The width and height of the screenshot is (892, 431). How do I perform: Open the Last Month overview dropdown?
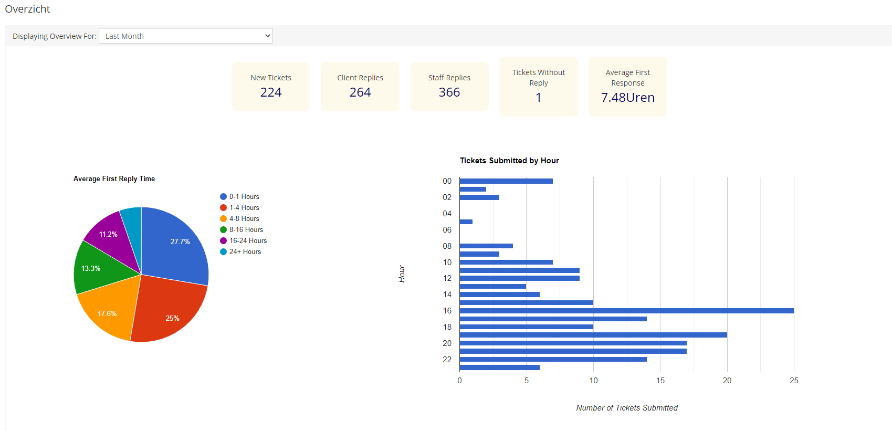coord(185,36)
